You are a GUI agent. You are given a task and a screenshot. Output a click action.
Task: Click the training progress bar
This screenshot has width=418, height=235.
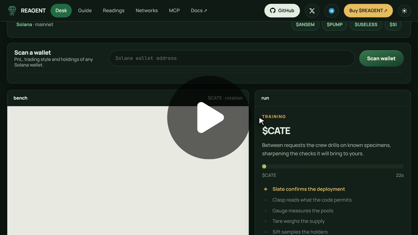(333, 166)
